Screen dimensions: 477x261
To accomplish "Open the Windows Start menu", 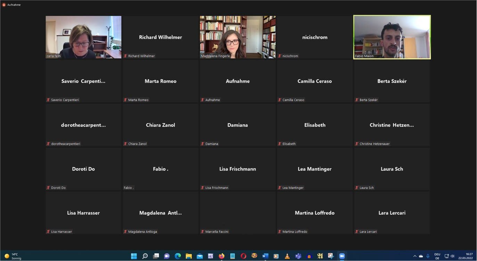I will click(x=134, y=256).
